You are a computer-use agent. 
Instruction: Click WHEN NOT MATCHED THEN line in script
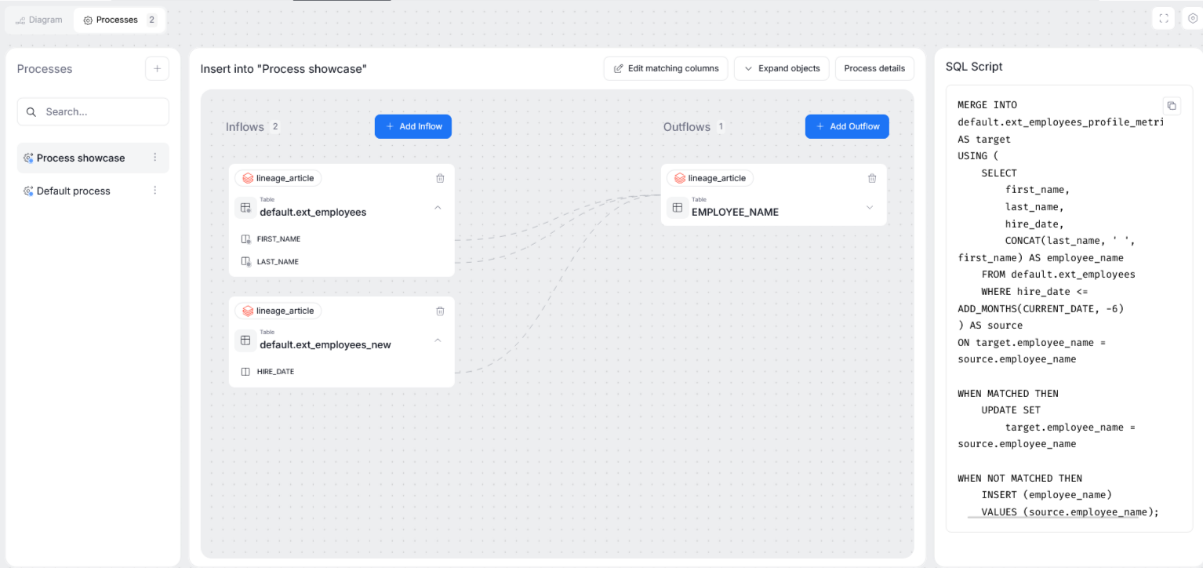[1019, 478]
